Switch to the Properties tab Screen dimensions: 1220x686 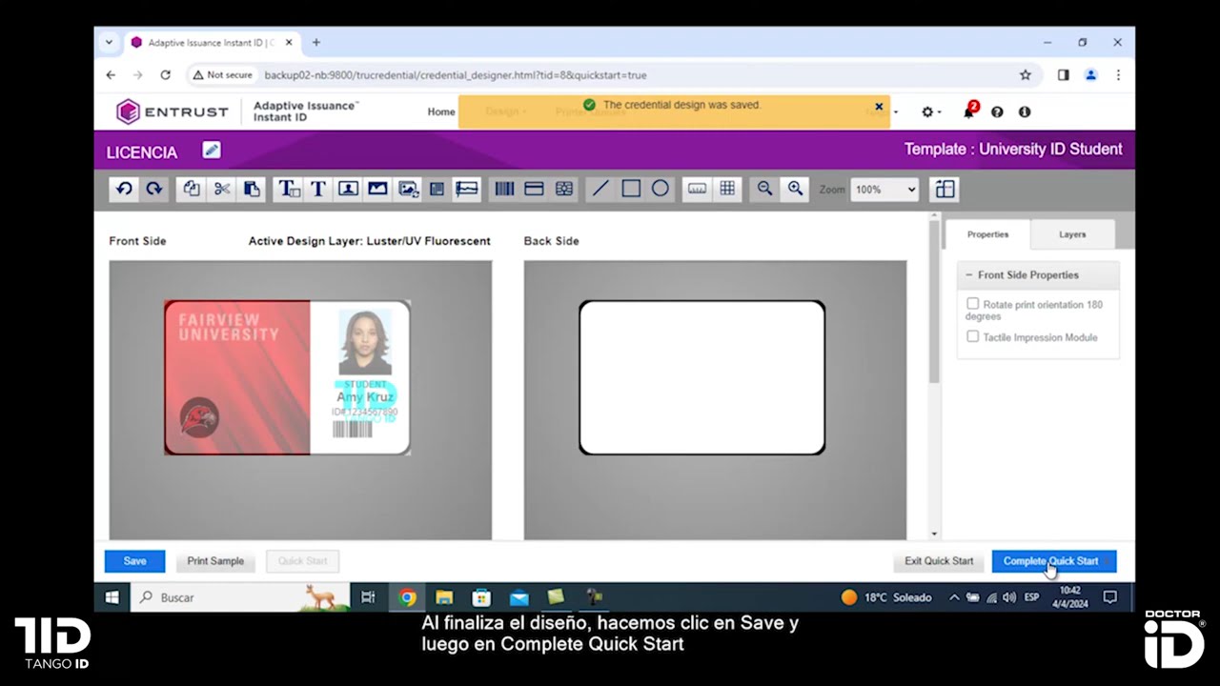coord(987,234)
